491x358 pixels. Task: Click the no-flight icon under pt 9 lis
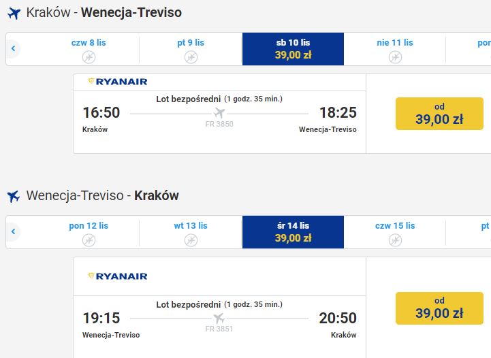pos(191,57)
